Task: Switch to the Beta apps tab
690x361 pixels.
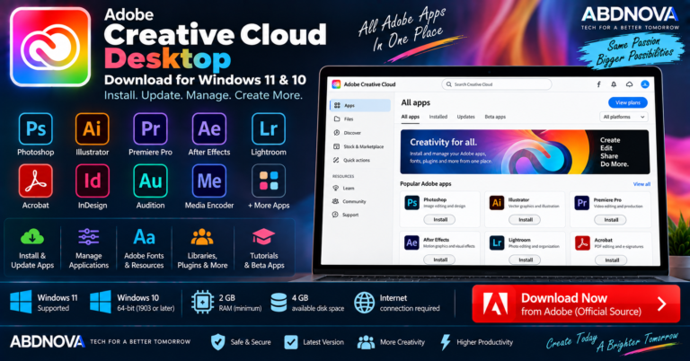Action: [495, 117]
